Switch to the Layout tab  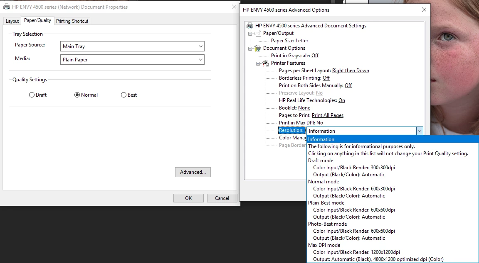[x=12, y=21]
